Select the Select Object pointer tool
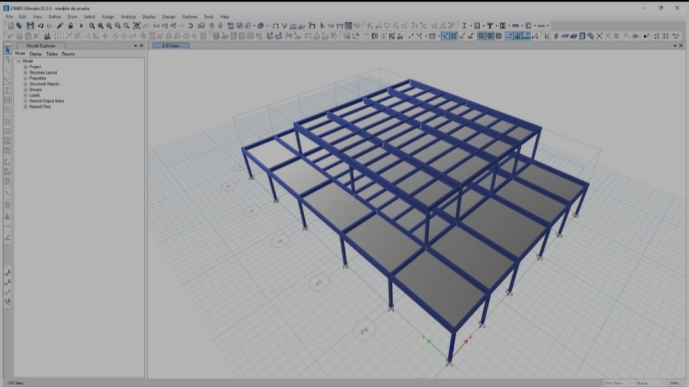 [8, 50]
